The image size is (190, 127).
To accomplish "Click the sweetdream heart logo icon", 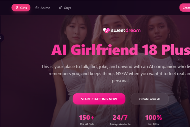I will [x=106, y=30].
